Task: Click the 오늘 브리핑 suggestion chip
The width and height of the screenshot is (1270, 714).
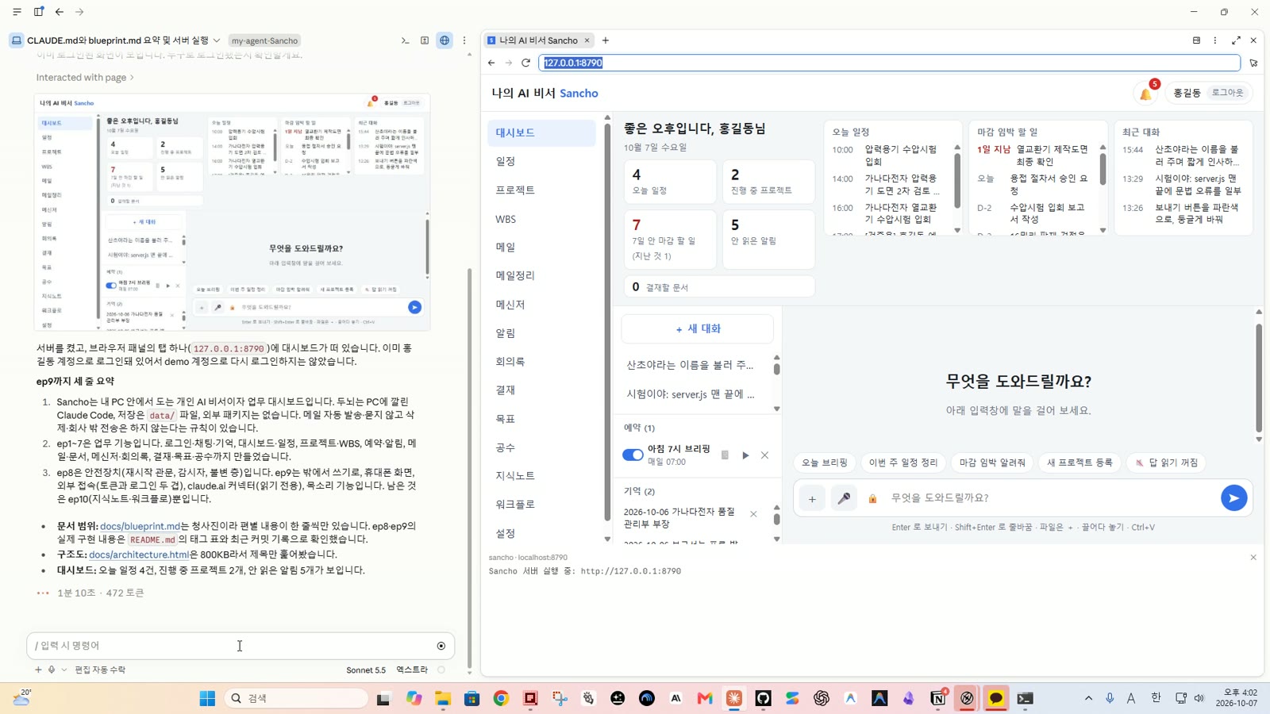Action: (824, 463)
